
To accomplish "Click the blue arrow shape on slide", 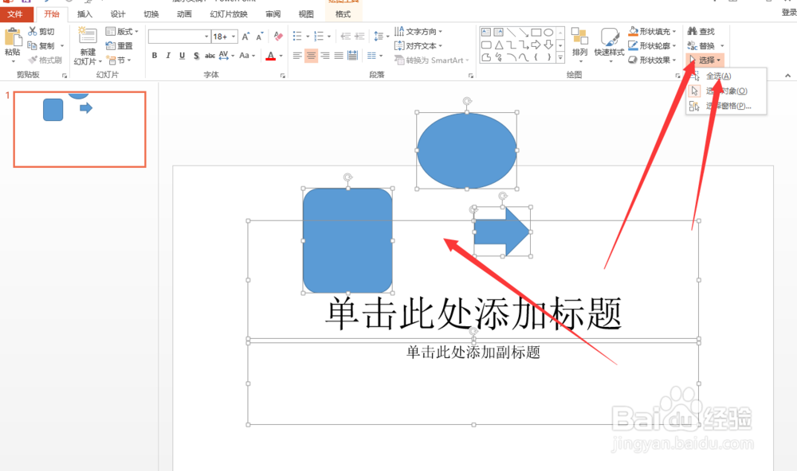I will point(501,232).
